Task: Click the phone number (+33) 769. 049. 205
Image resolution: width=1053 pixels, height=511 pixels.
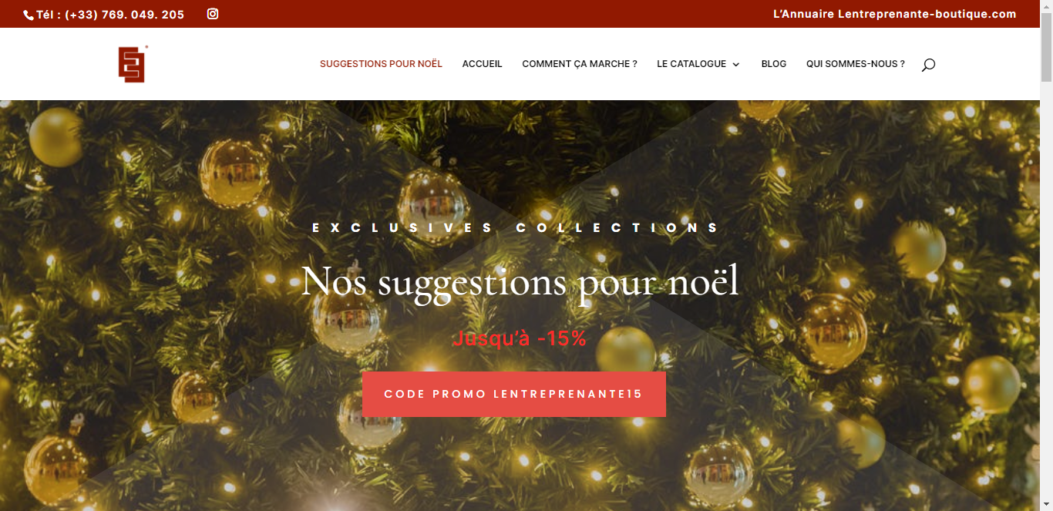Action: 124,15
